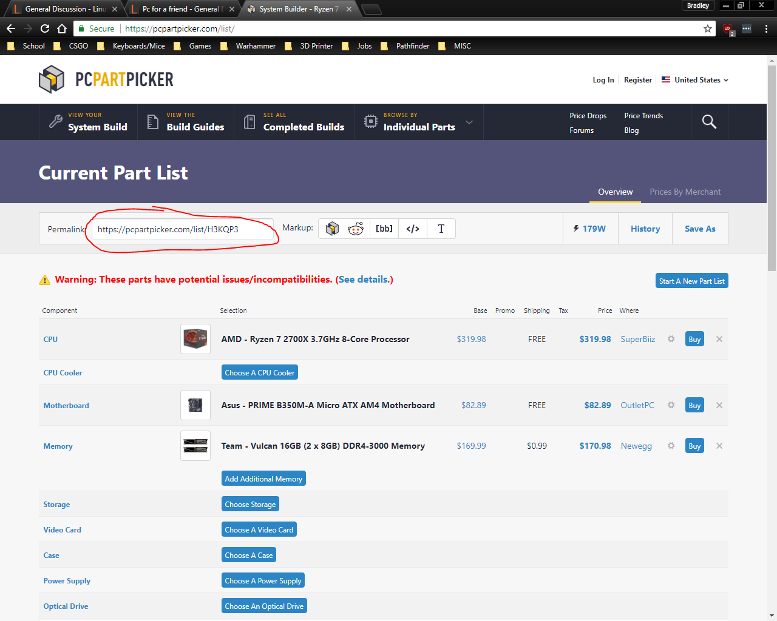Screen dimensions: 777x621
Task: Click the warning triangle icon
Action: pos(45,280)
